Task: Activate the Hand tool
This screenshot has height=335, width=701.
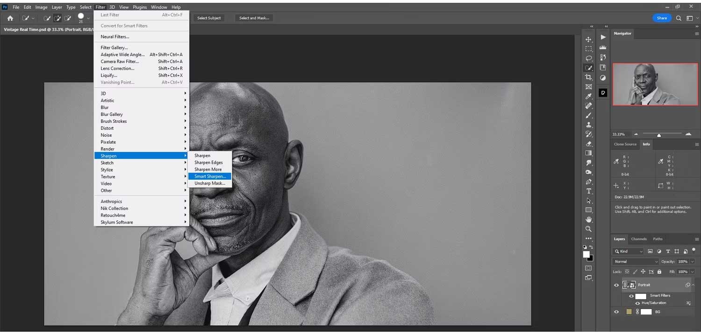Action: click(589, 219)
